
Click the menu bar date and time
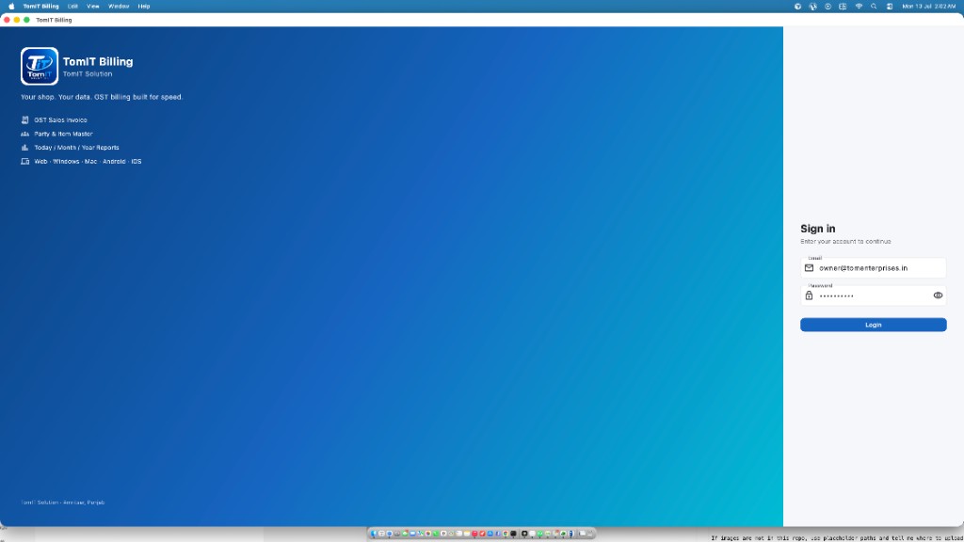pos(929,7)
